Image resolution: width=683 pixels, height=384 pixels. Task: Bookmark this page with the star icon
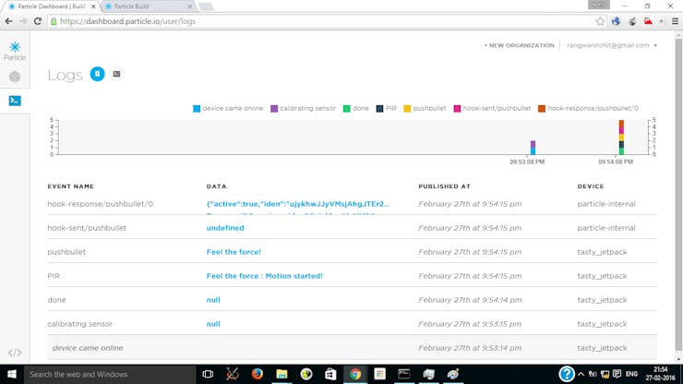point(600,21)
